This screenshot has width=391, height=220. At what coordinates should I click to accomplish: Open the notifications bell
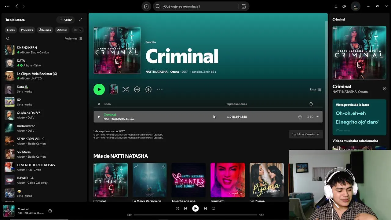(x=336, y=6)
